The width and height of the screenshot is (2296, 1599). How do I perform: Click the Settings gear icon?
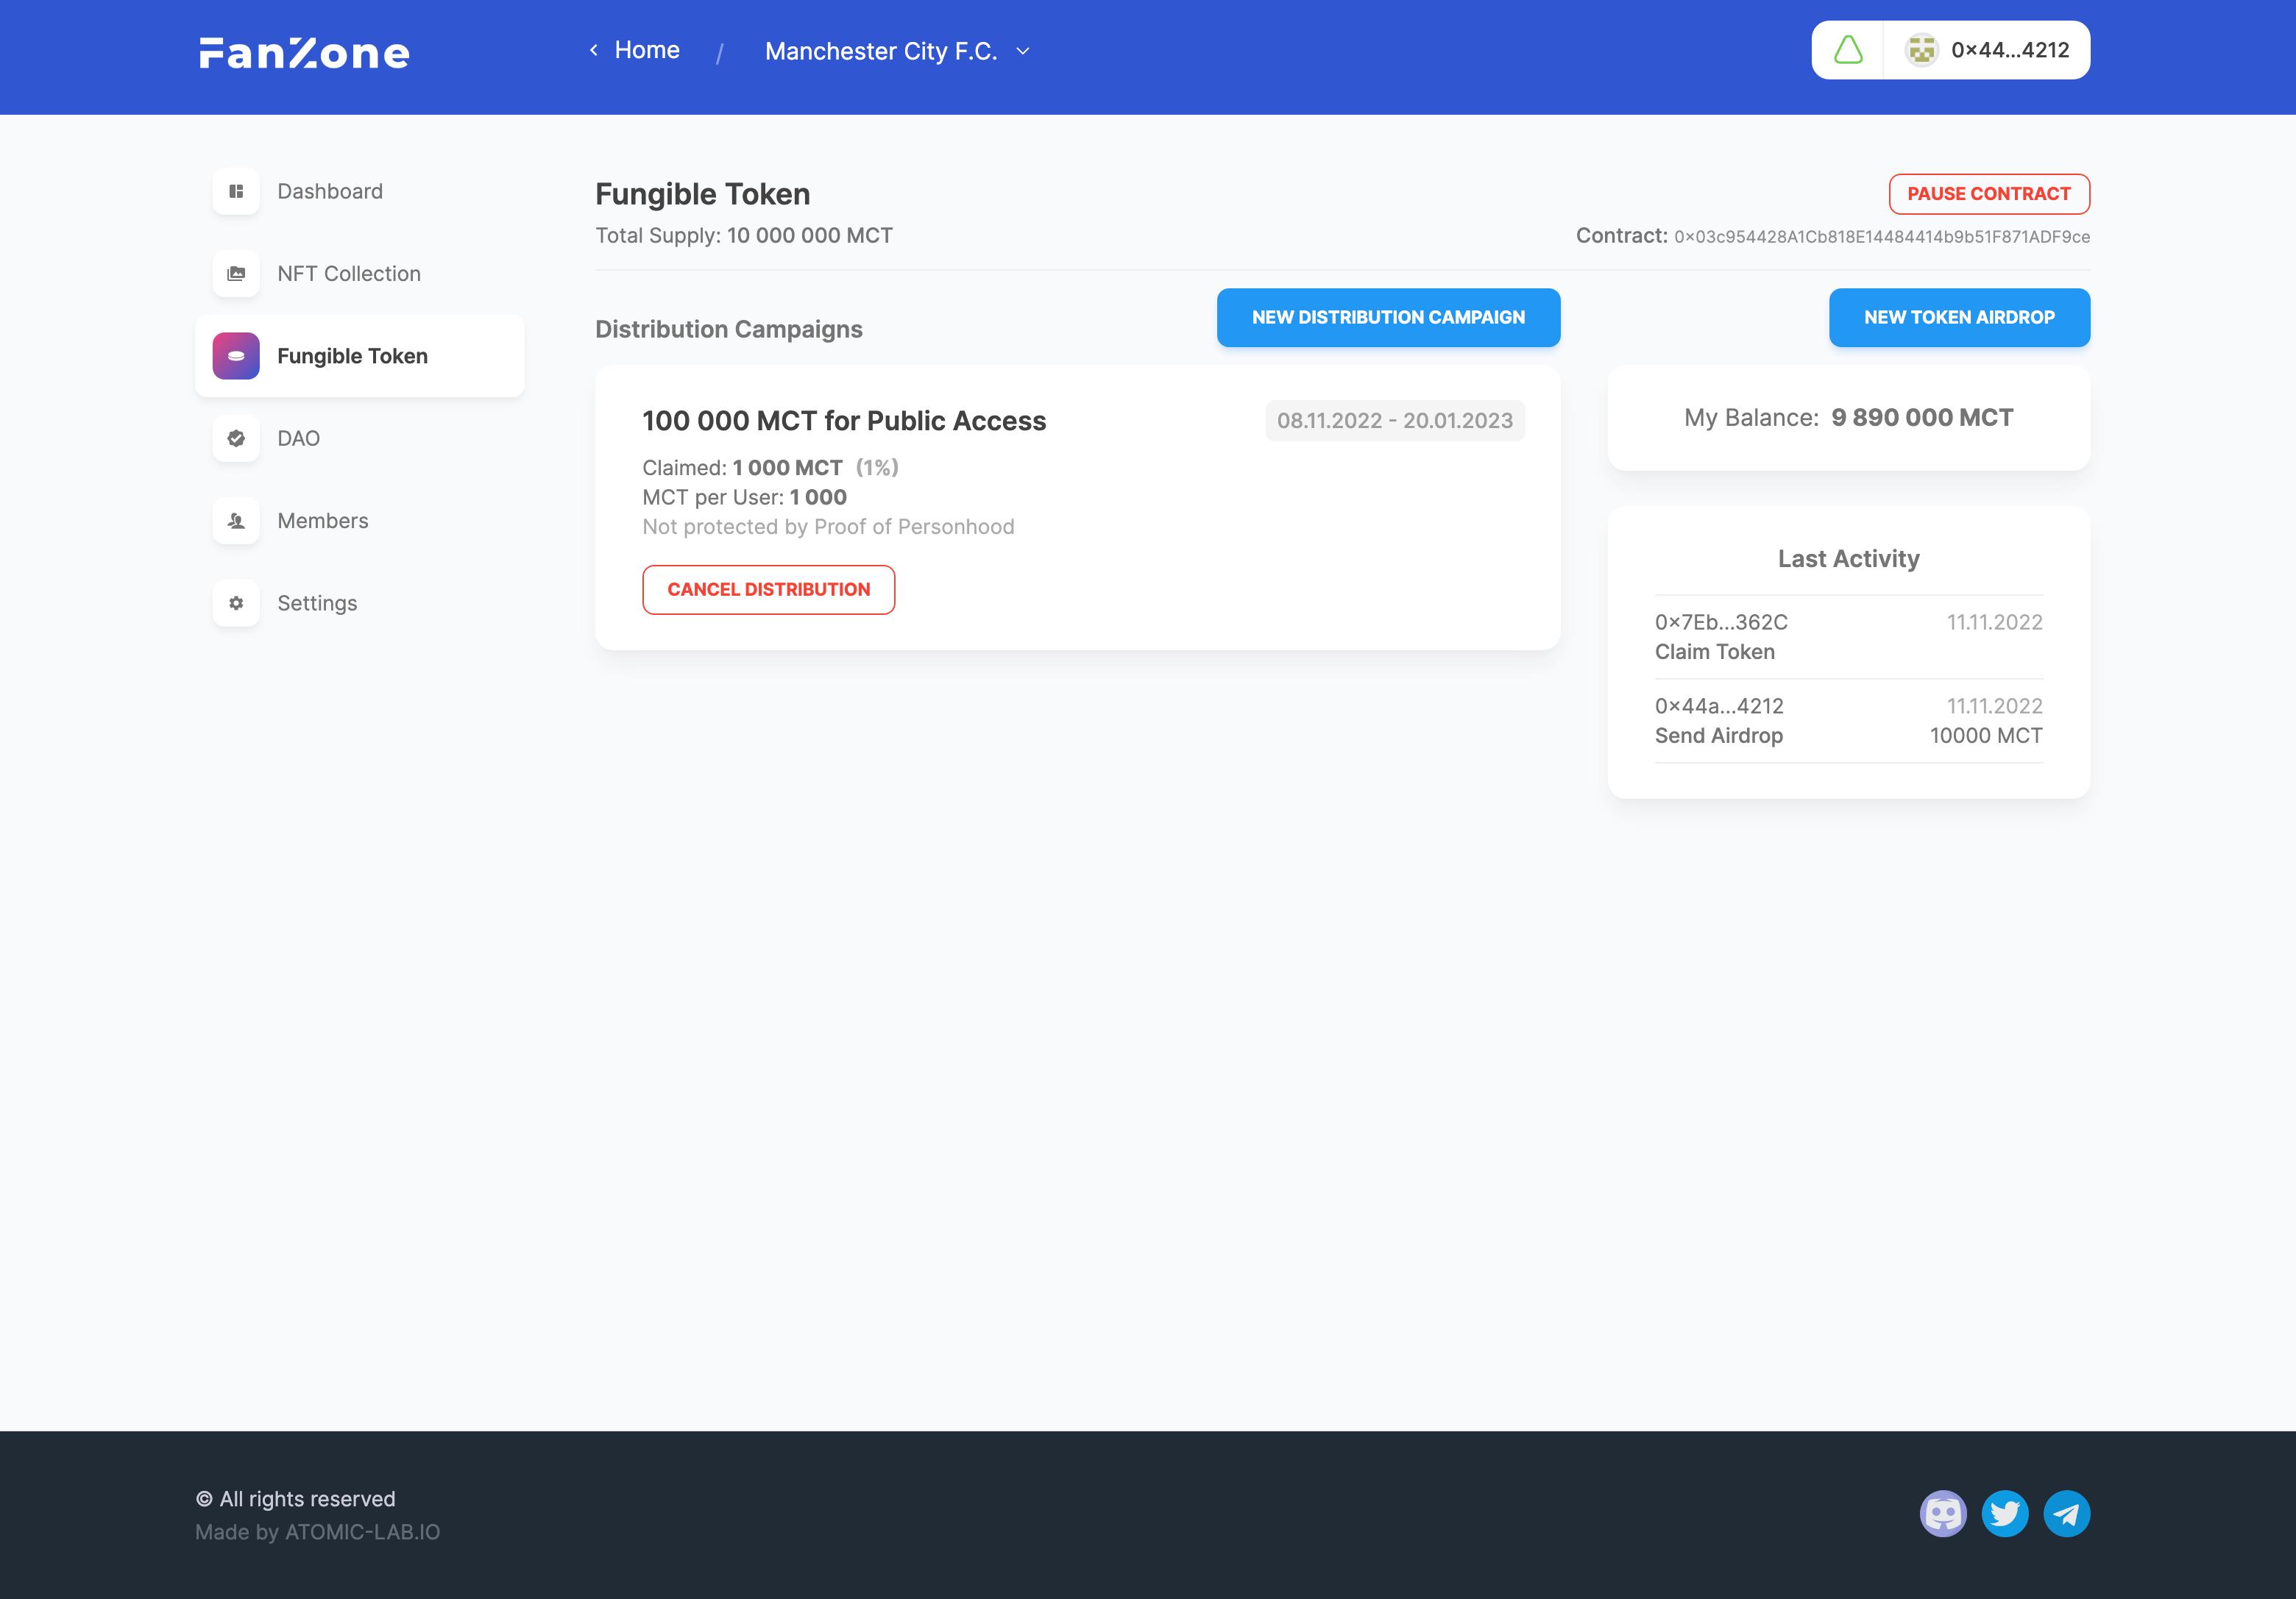pyautogui.click(x=236, y=604)
